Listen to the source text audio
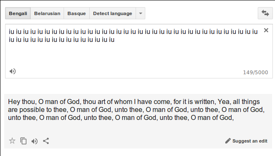 13,71
